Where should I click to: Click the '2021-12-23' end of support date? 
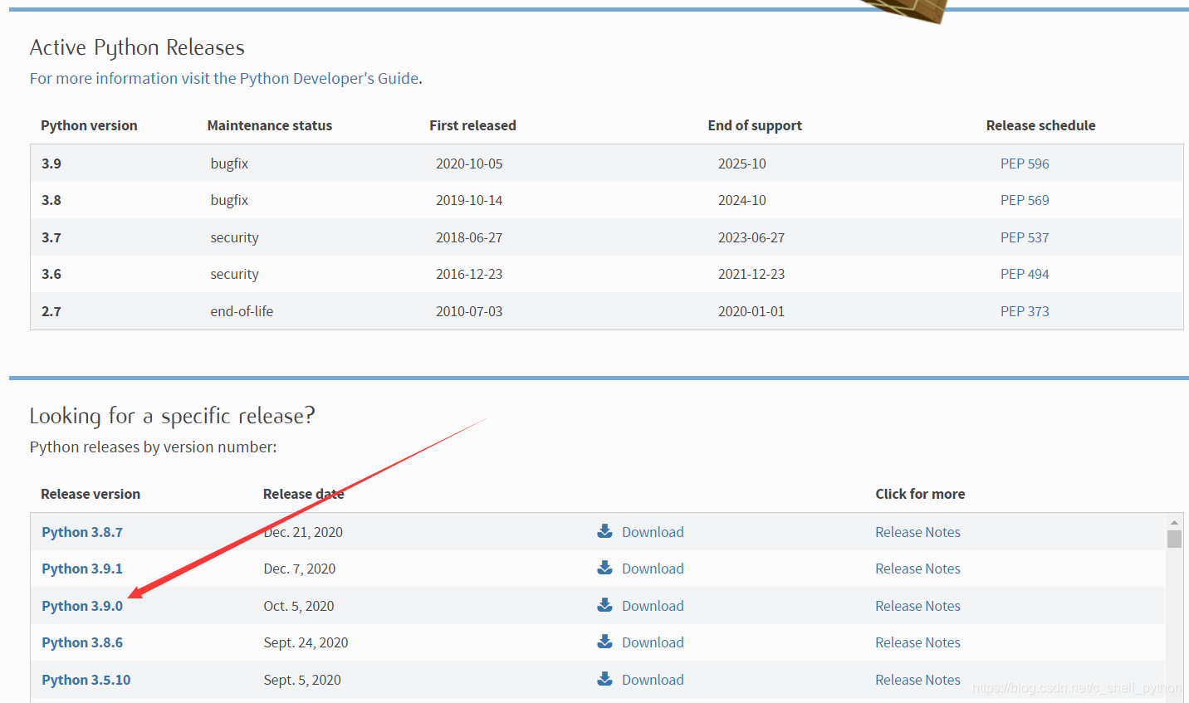751,274
